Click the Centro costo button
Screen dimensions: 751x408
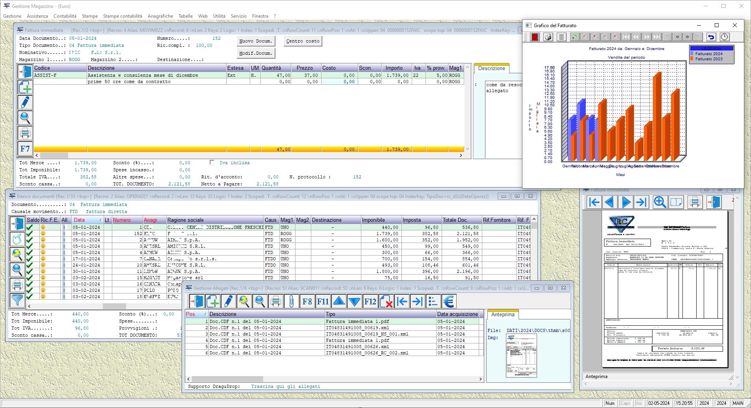[x=303, y=41]
